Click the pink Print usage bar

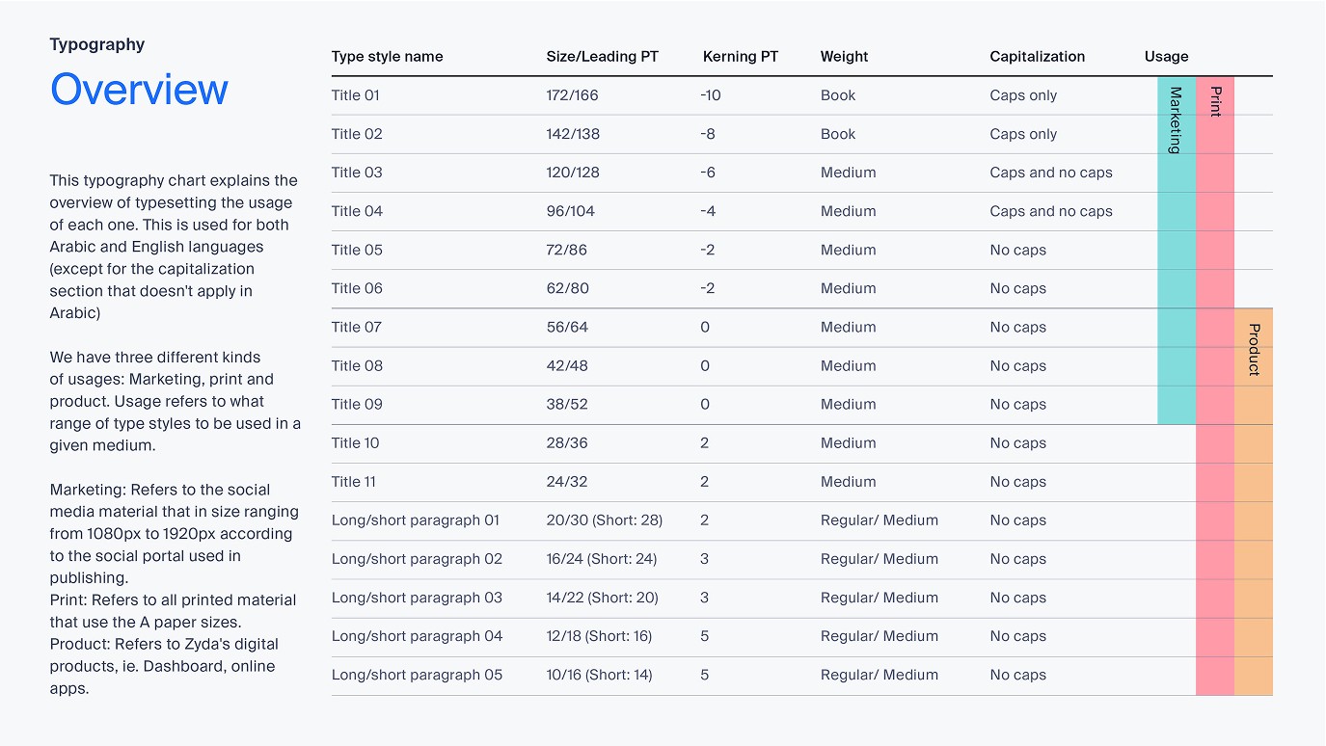point(1215,386)
